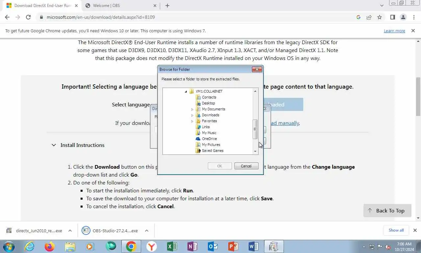Select Contacts folder in tree
This screenshot has width=421, height=253.
[209, 97]
